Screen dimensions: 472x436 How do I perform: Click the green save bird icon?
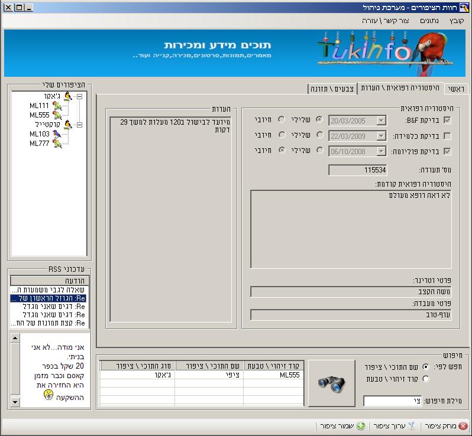[x=360, y=426]
